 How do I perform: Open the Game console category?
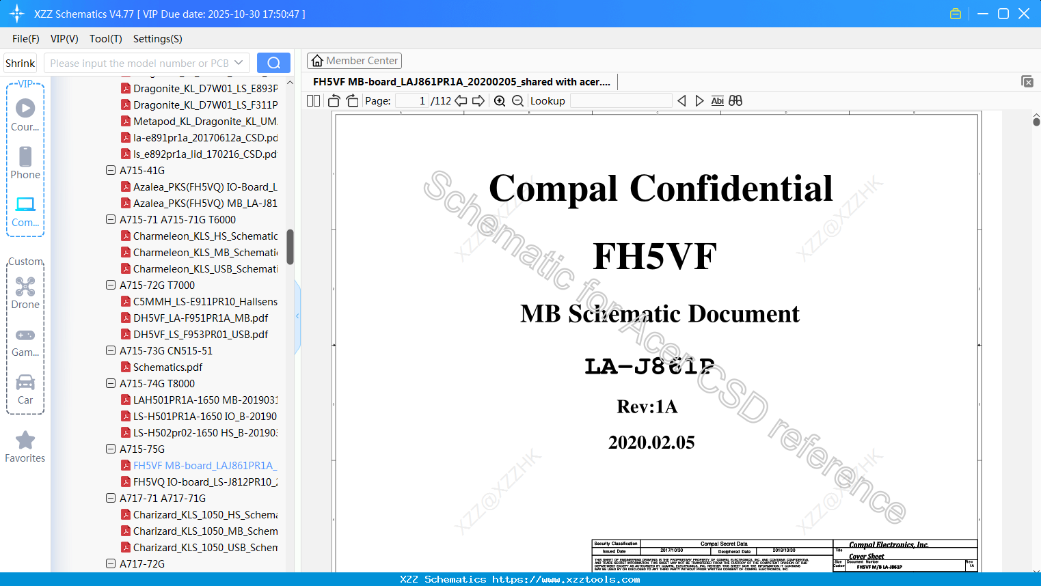(25, 342)
